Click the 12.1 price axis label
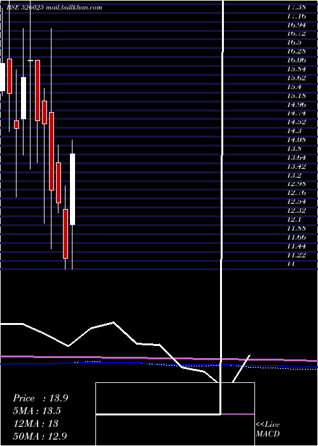This screenshot has width=318, height=446. pos(294,220)
